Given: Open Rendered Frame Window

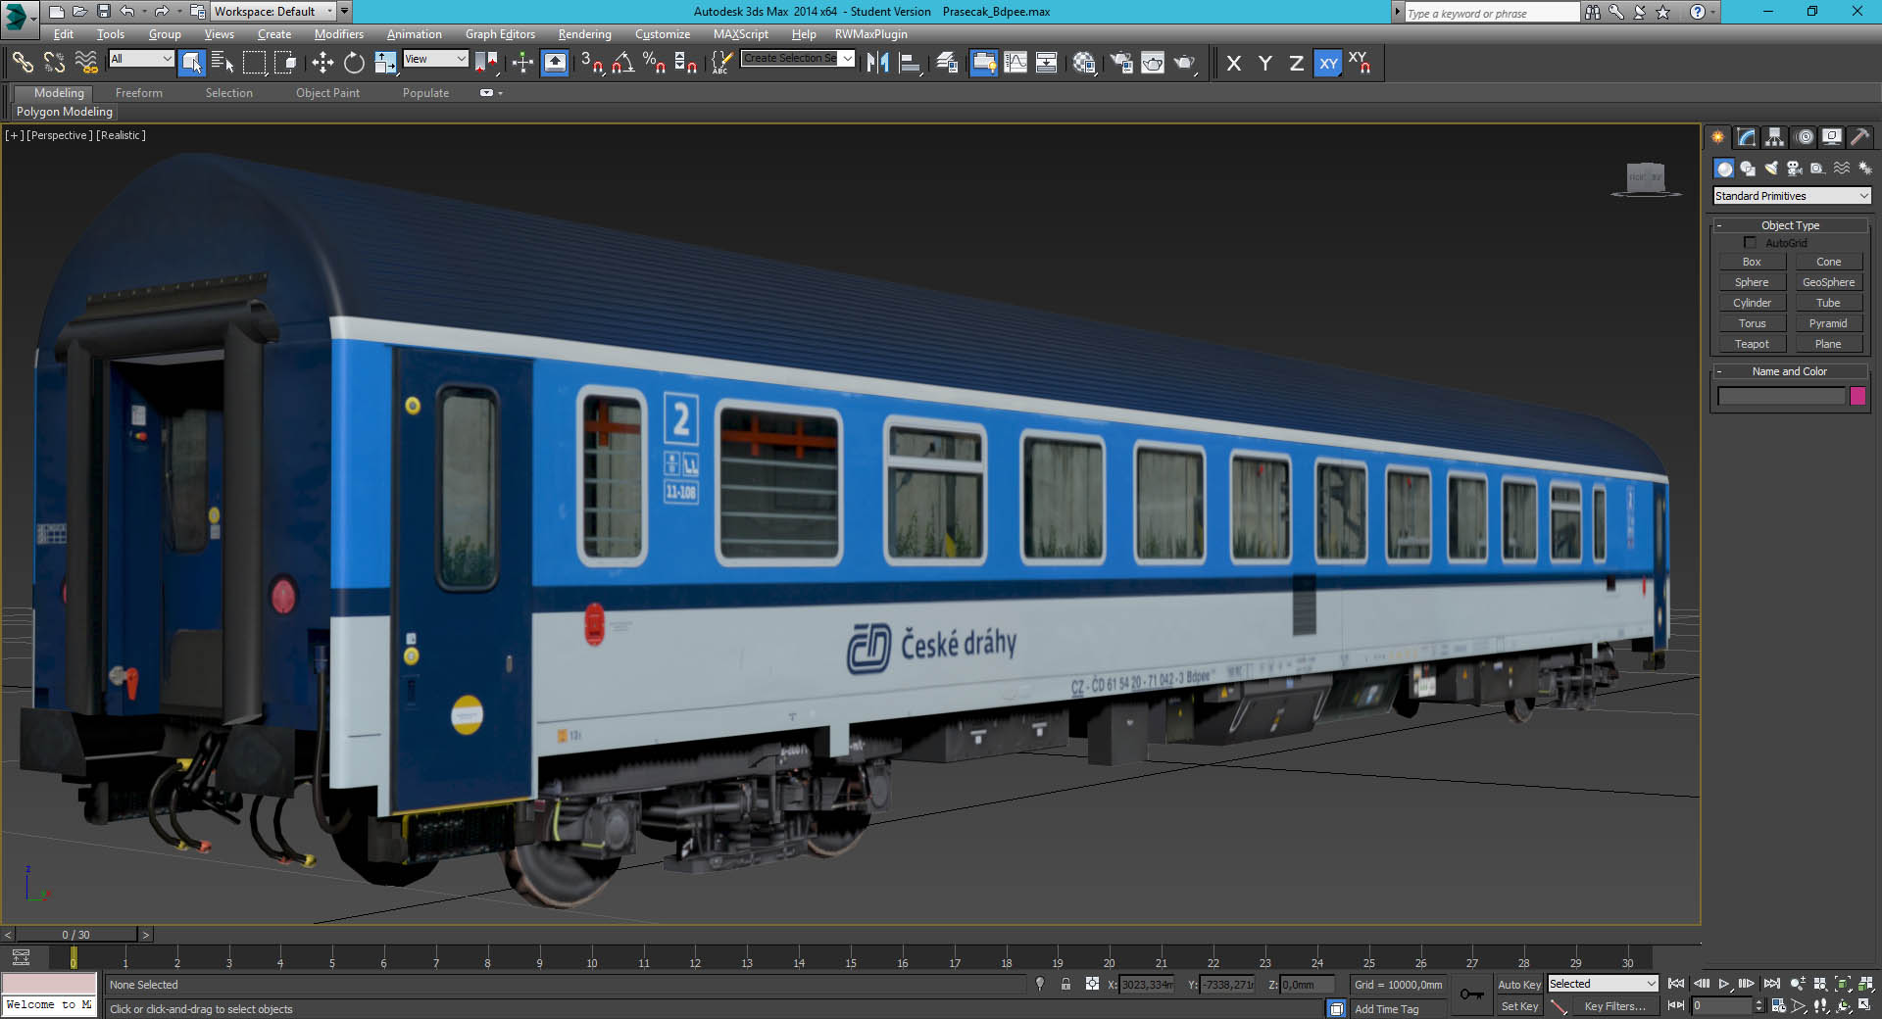Looking at the screenshot, I should point(1153,63).
